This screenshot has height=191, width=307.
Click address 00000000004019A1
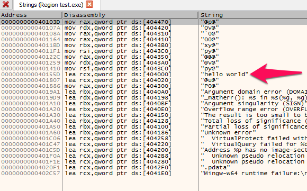[31, 92]
